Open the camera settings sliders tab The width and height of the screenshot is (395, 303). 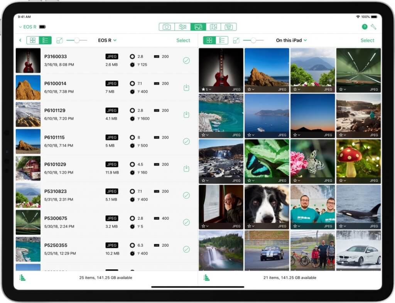(x=182, y=27)
